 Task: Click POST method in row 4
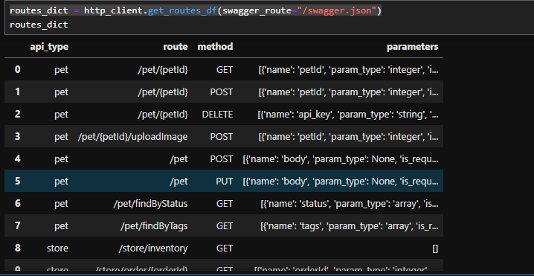[222, 159]
